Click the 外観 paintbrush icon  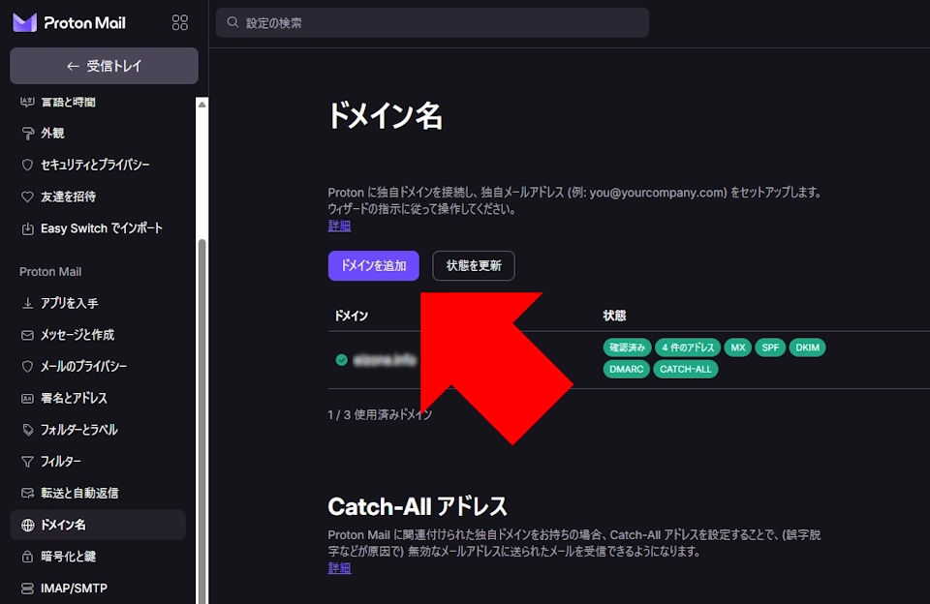(x=27, y=134)
